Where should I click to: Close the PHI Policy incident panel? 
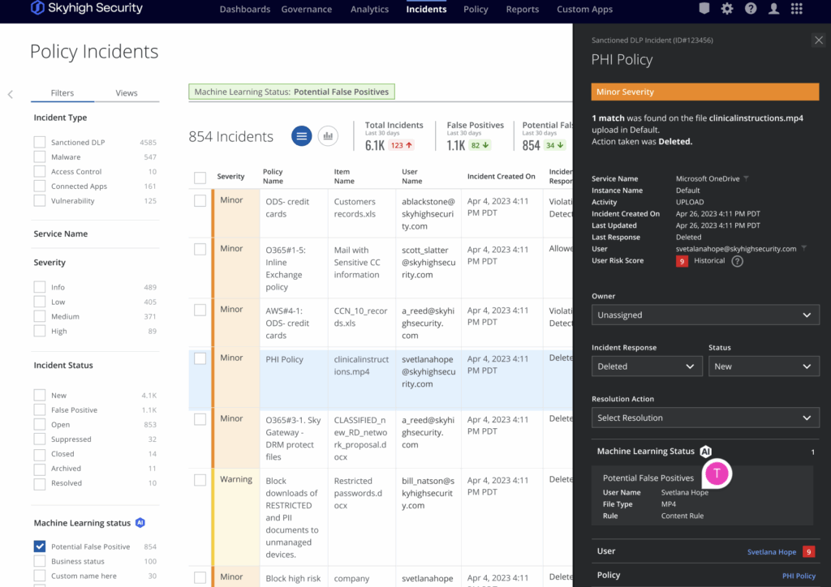pyautogui.click(x=818, y=40)
